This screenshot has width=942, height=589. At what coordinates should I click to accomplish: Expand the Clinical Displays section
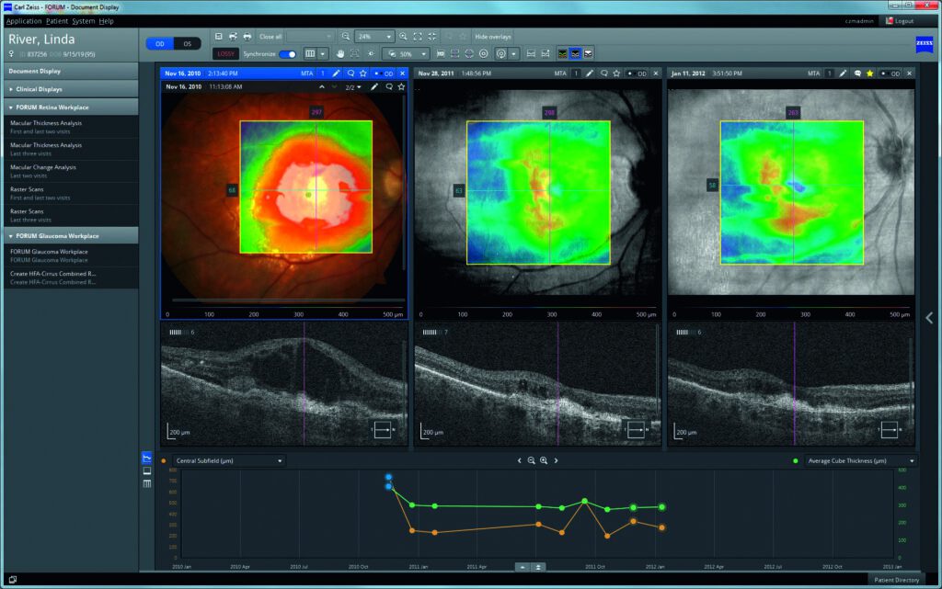[x=71, y=89]
